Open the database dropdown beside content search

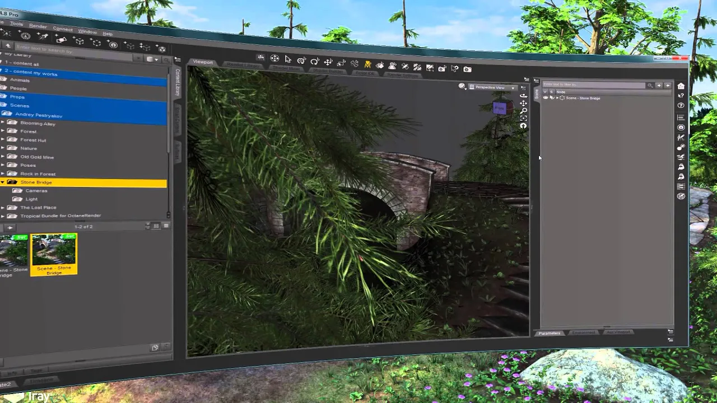coord(152,59)
